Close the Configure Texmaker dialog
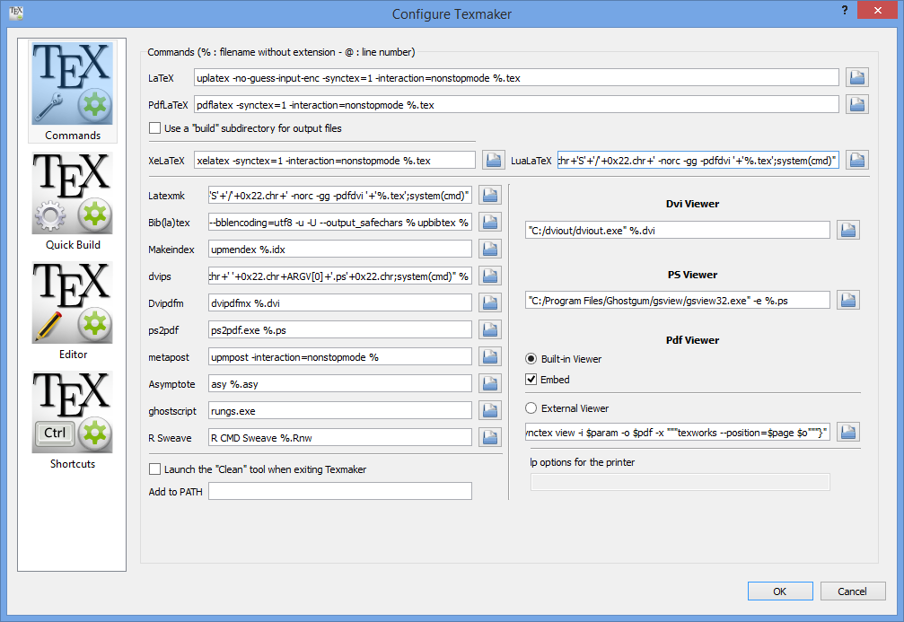The image size is (904, 622). coord(877,10)
